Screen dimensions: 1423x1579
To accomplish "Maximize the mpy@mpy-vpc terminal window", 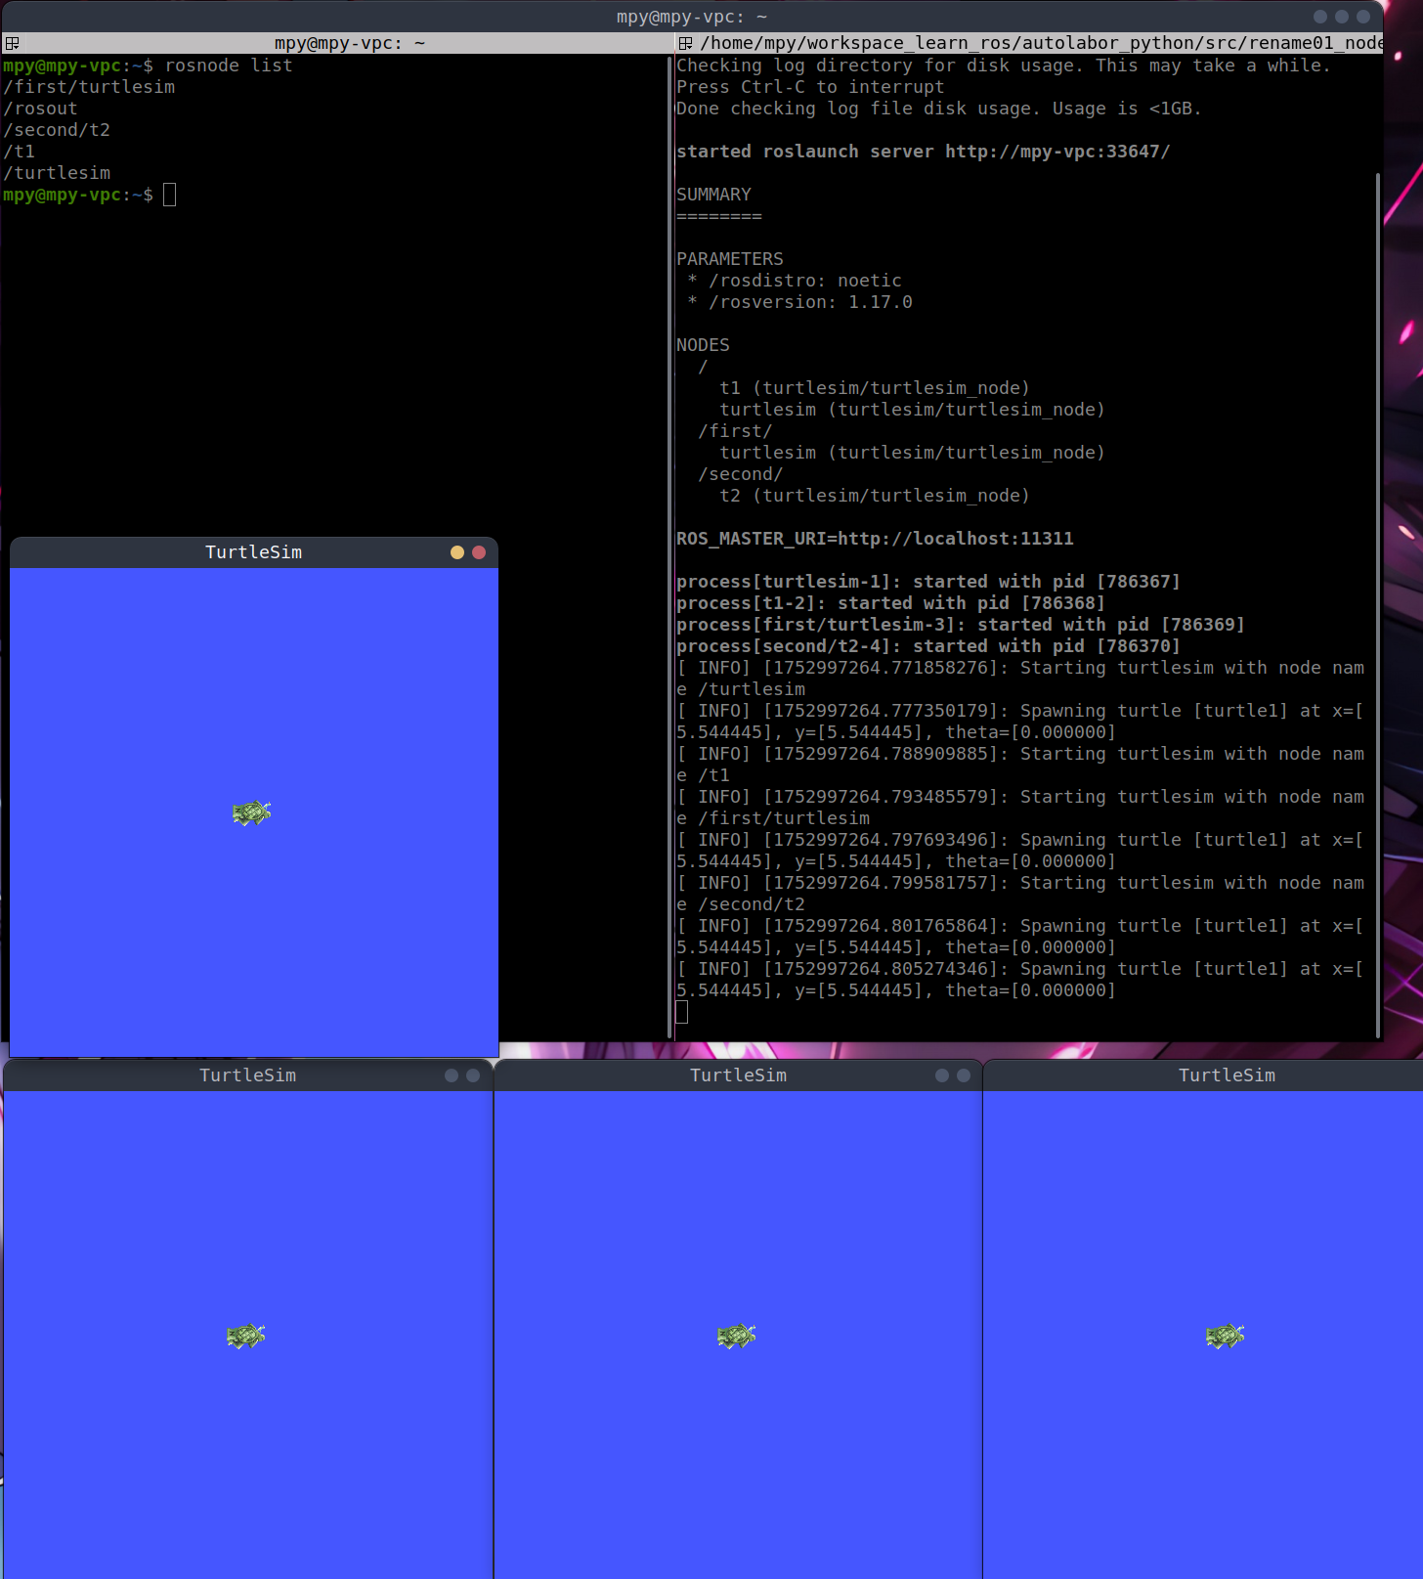I will 1342,17.
